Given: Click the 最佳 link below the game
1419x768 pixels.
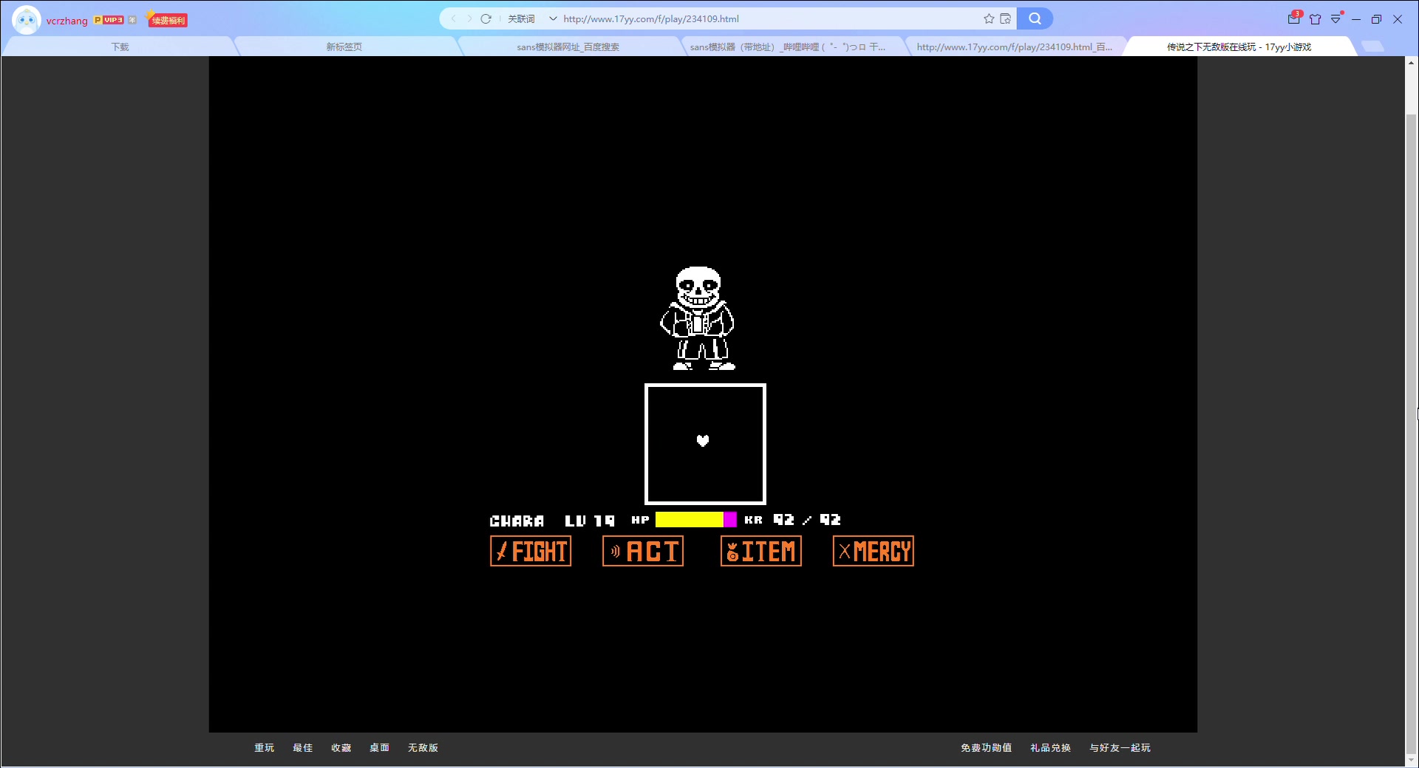Looking at the screenshot, I should (x=302, y=747).
